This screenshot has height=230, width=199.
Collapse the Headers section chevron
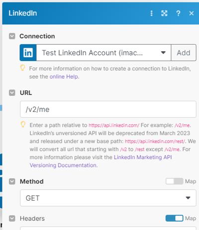click(x=12, y=219)
